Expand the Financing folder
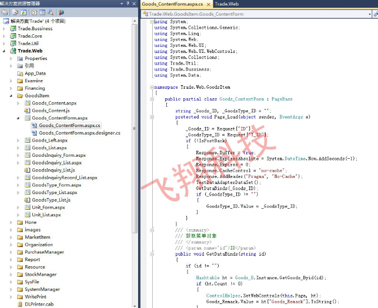 pyautogui.click(x=11, y=89)
